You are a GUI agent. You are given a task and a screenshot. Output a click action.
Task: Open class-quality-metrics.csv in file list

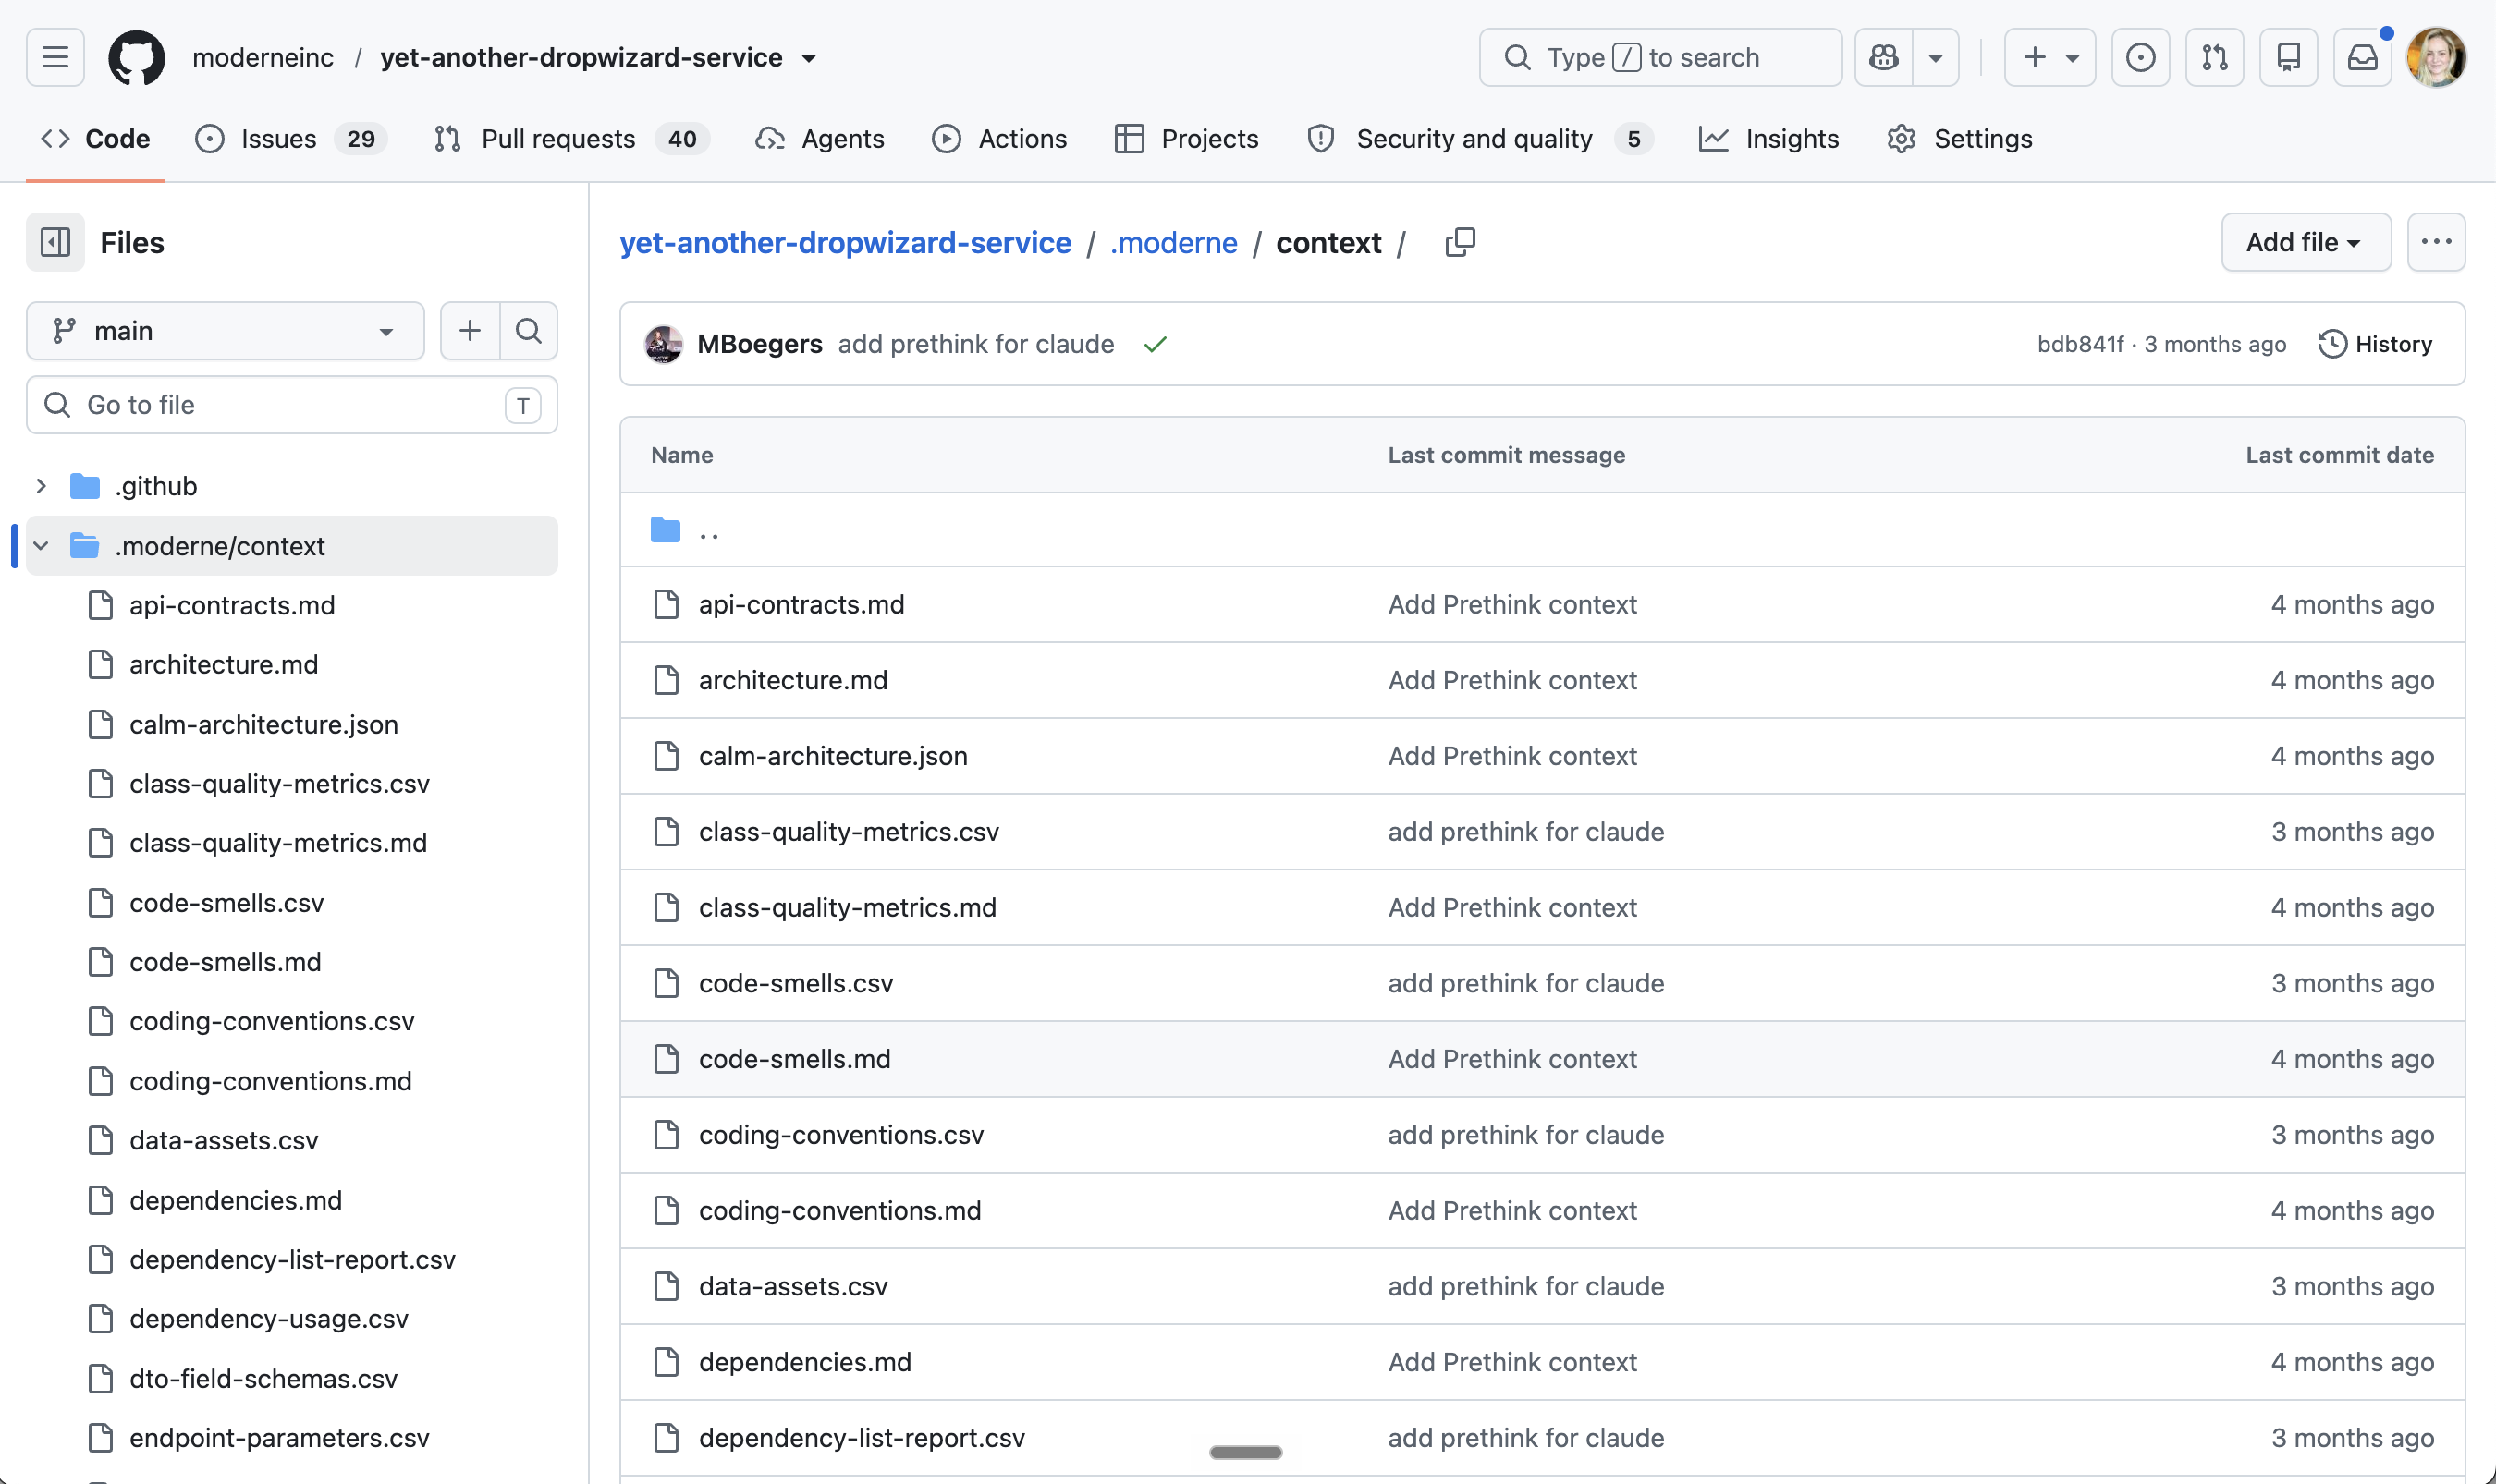pyautogui.click(x=850, y=832)
